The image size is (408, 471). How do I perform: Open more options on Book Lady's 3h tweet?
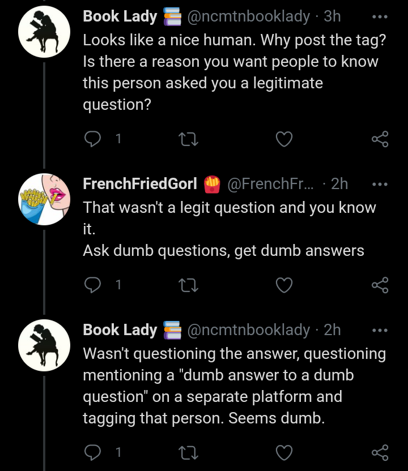[x=380, y=17]
